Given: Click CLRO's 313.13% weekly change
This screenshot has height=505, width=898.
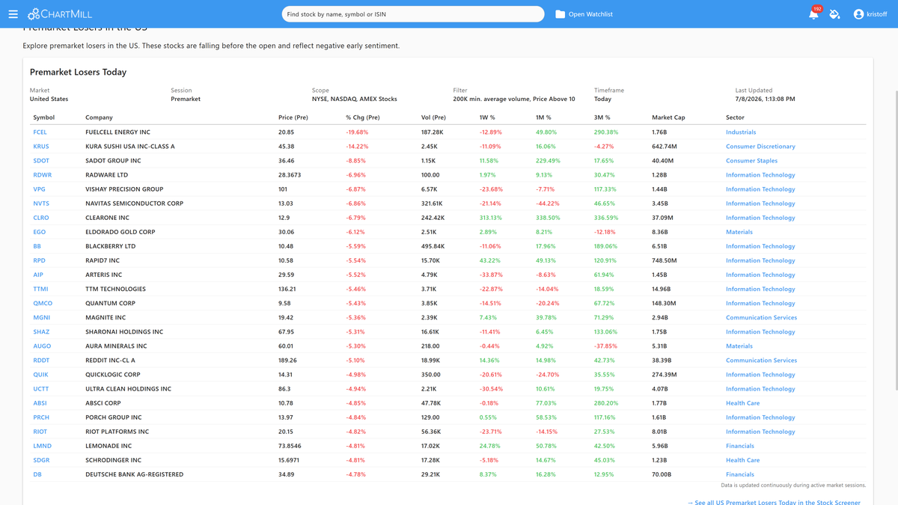Looking at the screenshot, I should [491, 218].
